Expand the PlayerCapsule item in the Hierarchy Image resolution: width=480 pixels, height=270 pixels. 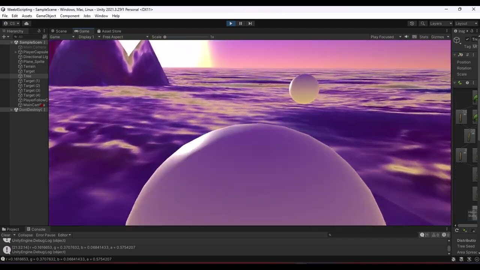click(x=15, y=52)
